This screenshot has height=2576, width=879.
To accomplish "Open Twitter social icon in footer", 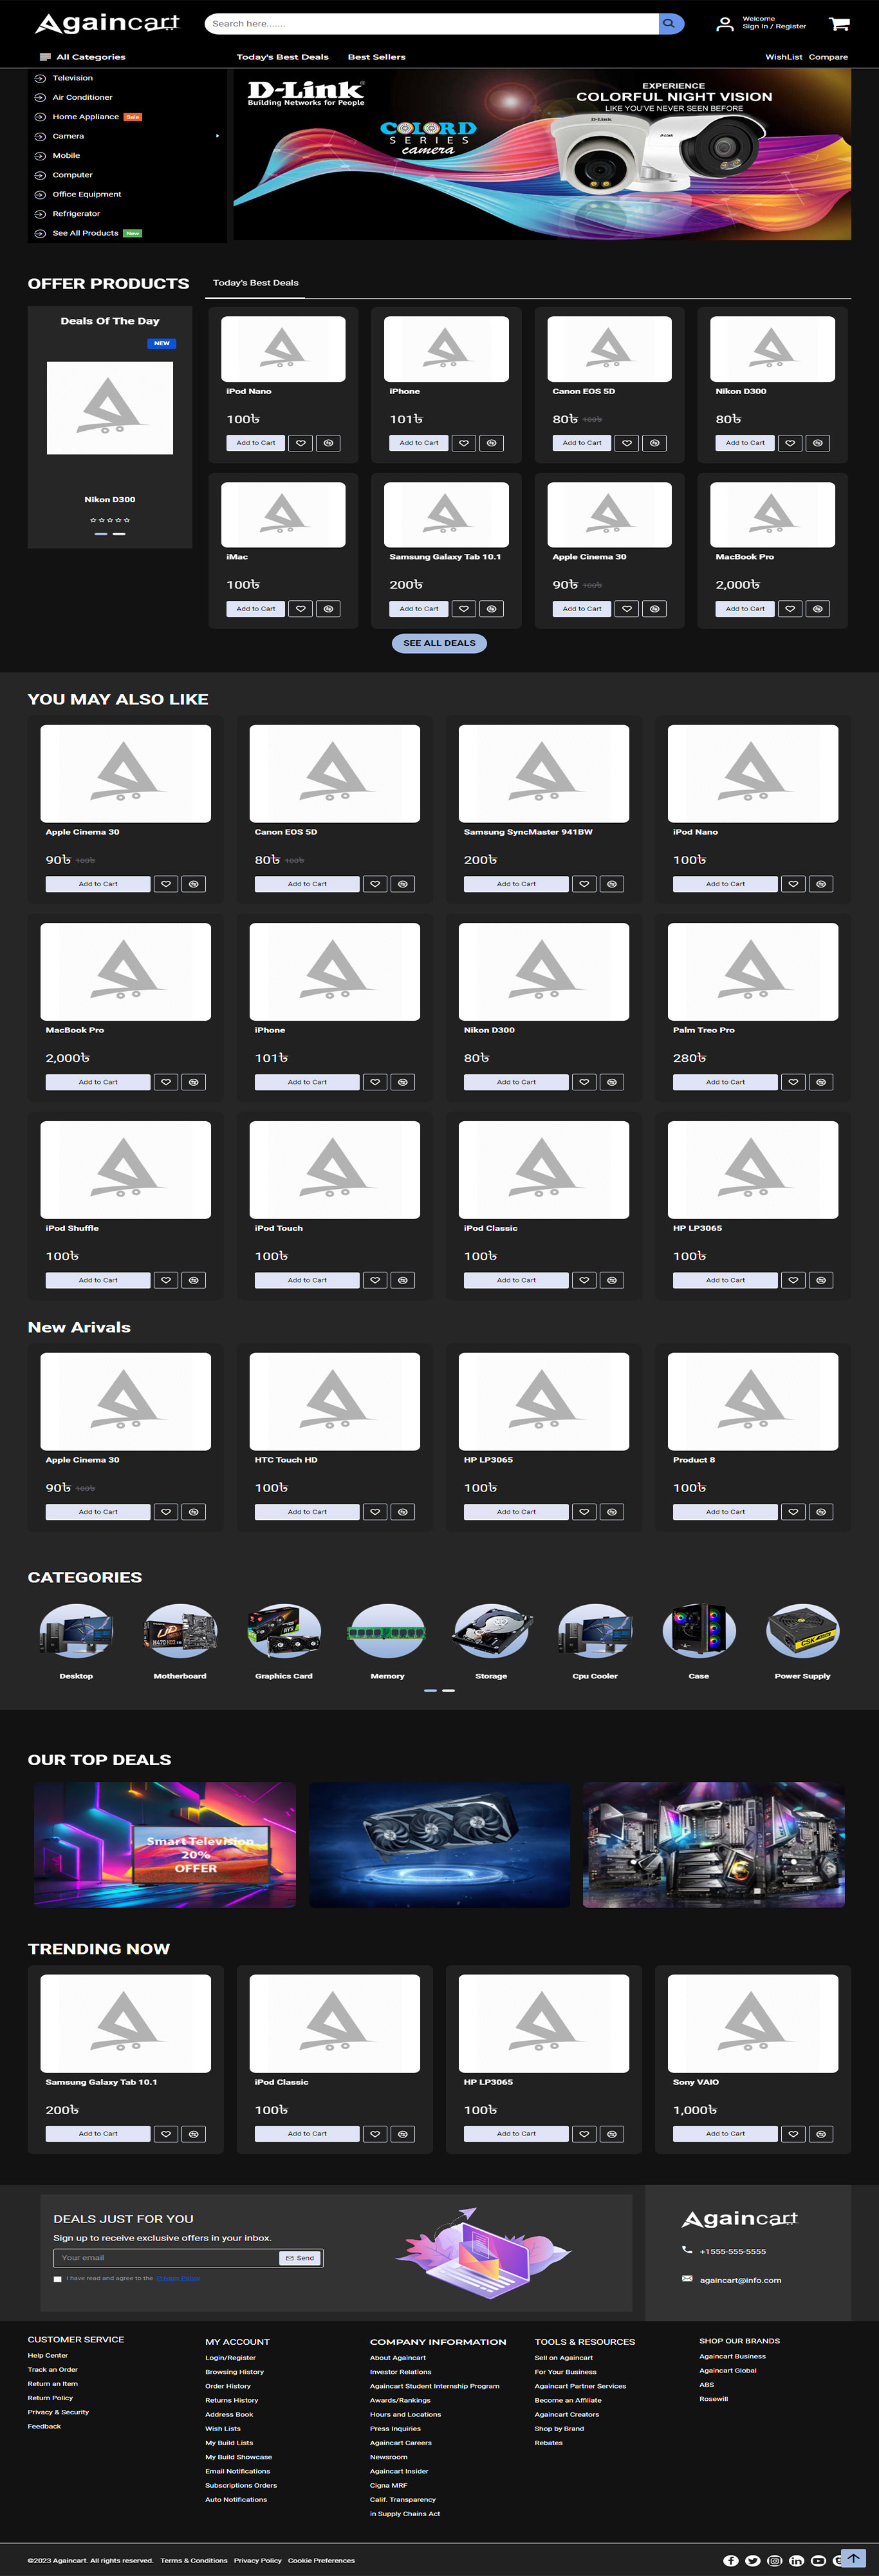I will [753, 2560].
